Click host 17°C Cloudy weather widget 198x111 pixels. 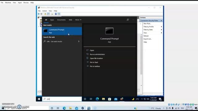coord(155,108)
